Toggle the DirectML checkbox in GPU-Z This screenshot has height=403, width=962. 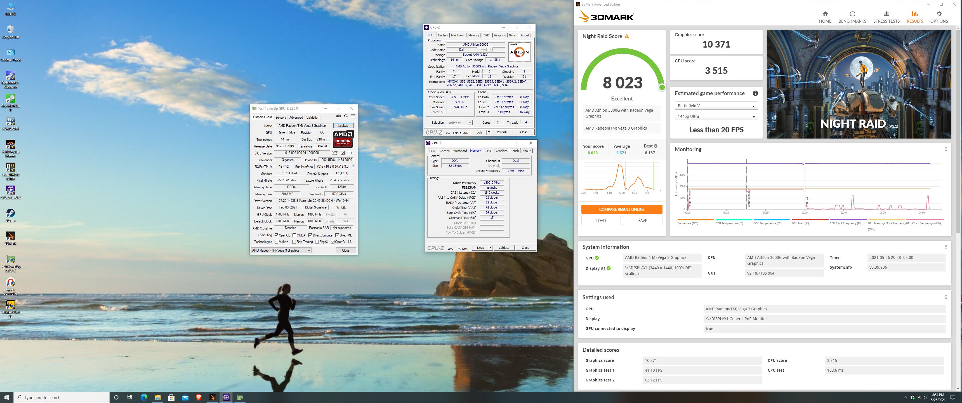337,235
